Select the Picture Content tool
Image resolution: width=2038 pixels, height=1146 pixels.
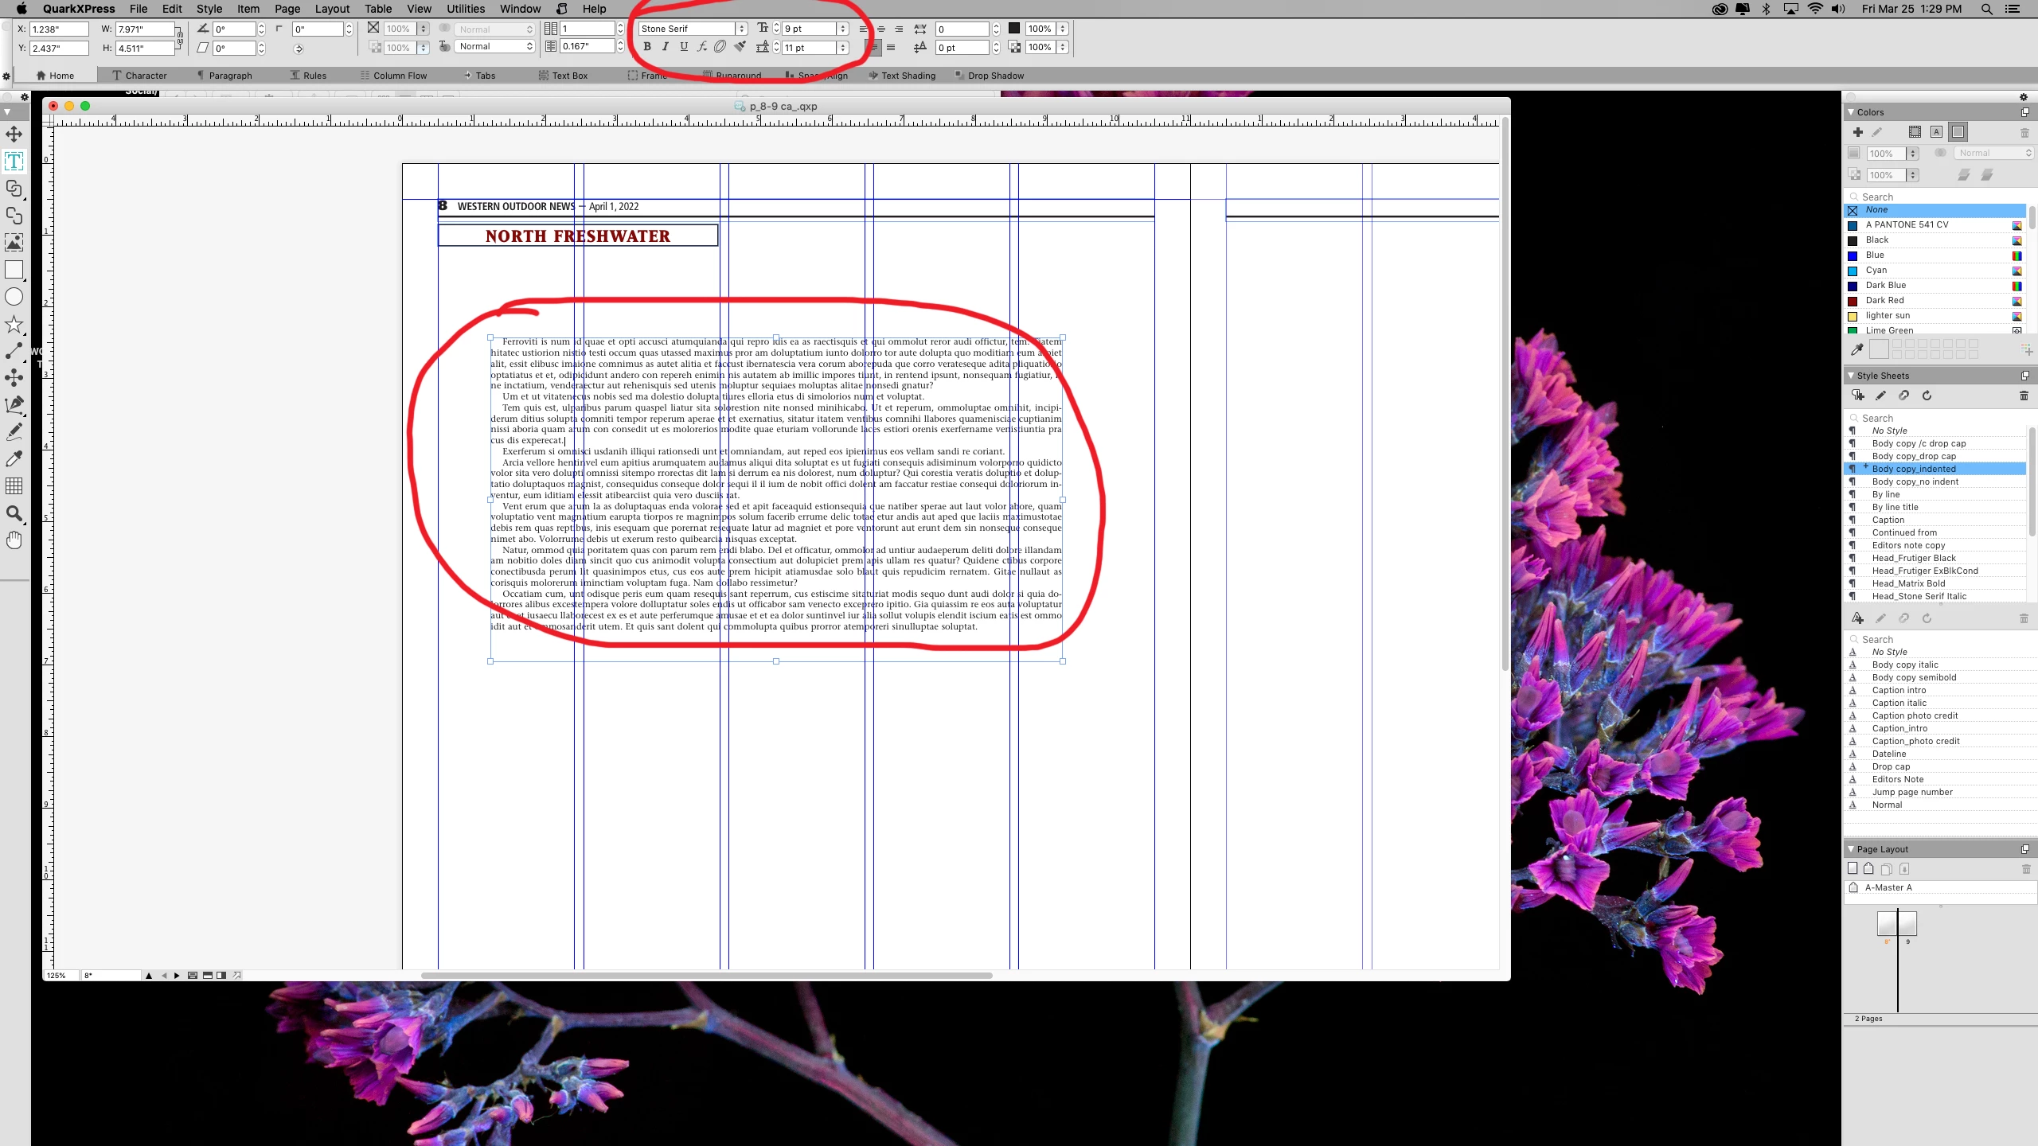click(14, 243)
